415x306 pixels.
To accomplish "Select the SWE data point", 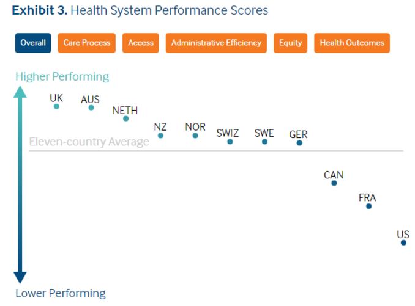I will tap(264, 142).
